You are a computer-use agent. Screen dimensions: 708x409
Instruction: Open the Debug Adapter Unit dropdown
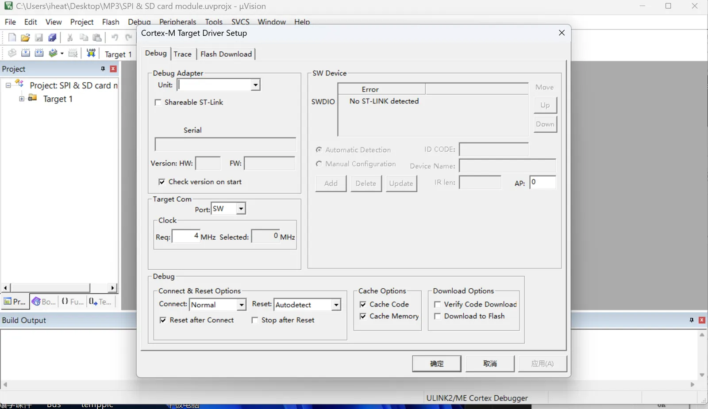(x=255, y=85)
